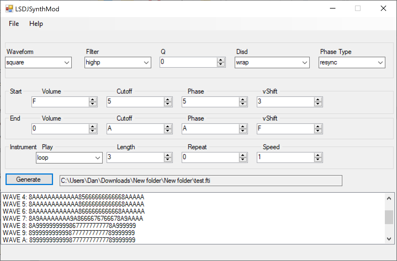This screenshot has height=261, width=397.
Task: Expand the Phase Type dropdown showing resync
Action: (x=380, y=62)
